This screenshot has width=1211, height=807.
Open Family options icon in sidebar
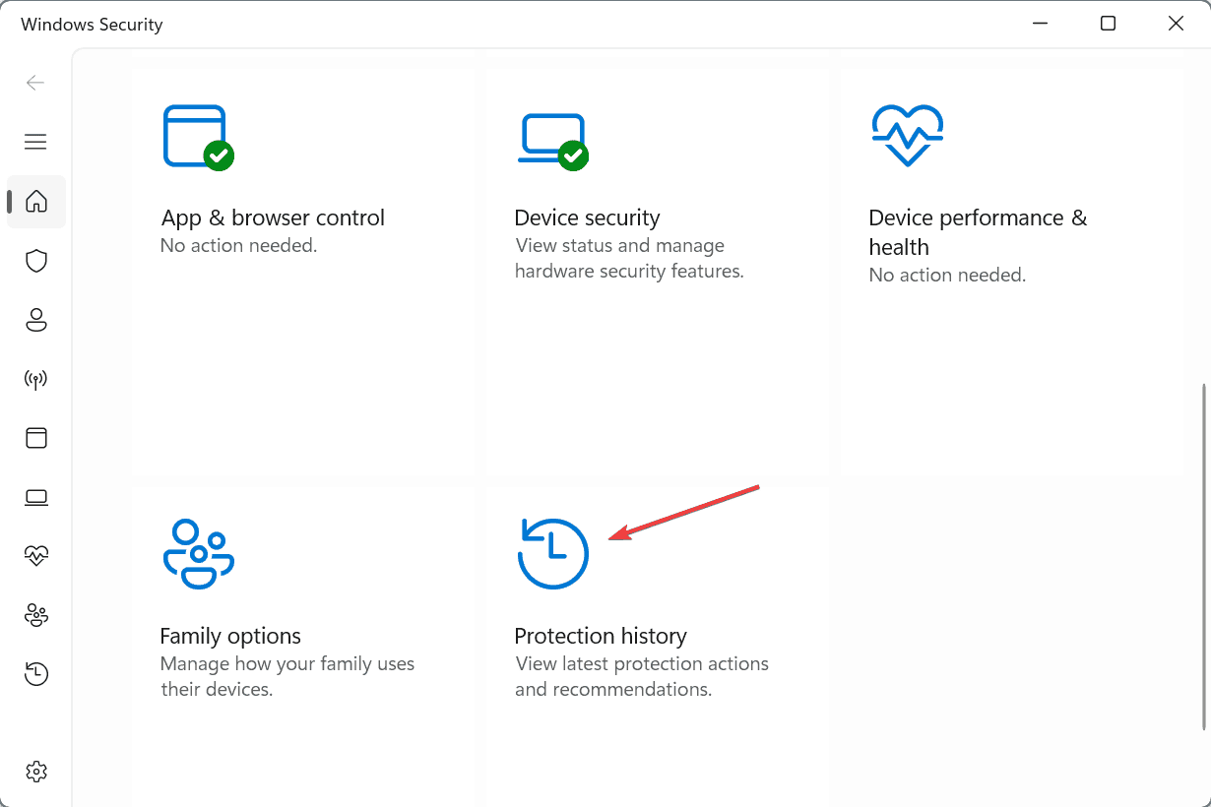tap(36, 615)
